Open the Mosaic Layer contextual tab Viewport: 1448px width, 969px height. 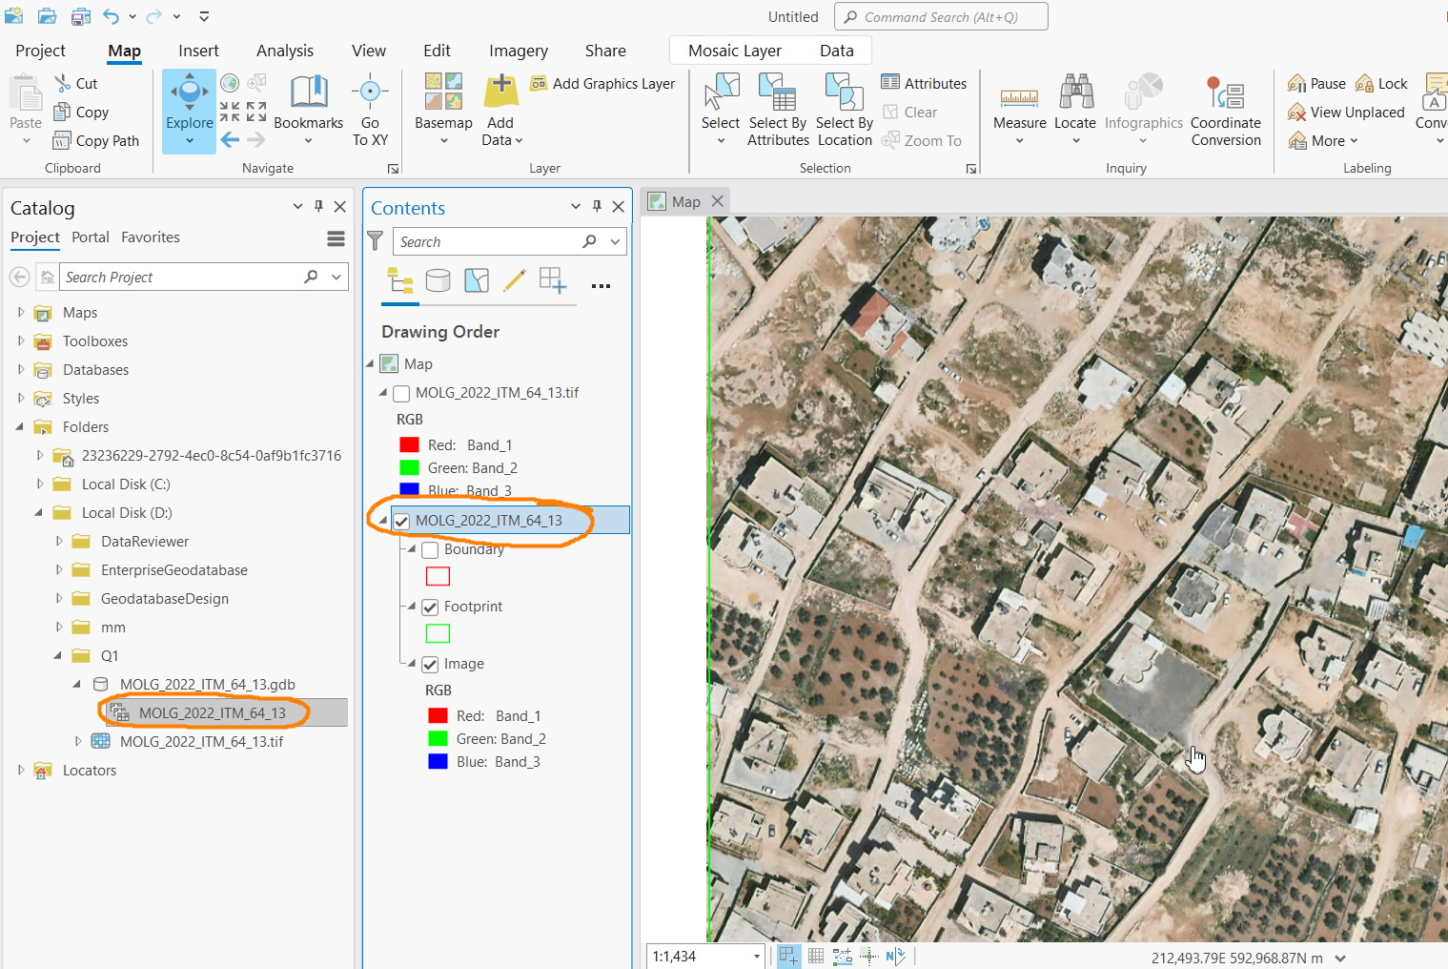(736, 51)
